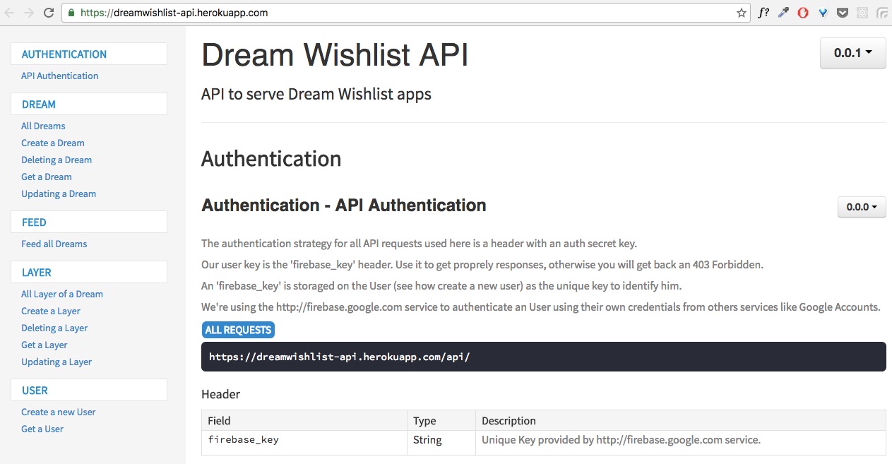The image size is (892, 464).
Task: Click the API base URL code block
Action: [543, 357]
